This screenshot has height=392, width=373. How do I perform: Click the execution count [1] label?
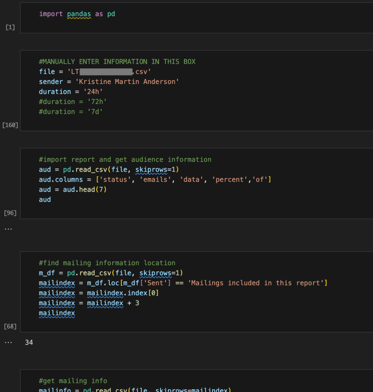coord(10,27)
